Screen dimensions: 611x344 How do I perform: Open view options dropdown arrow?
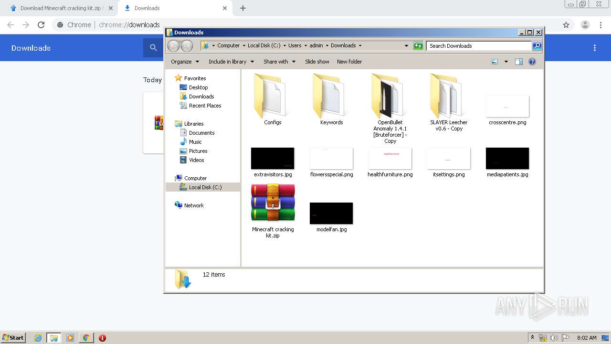coord(506,62)
